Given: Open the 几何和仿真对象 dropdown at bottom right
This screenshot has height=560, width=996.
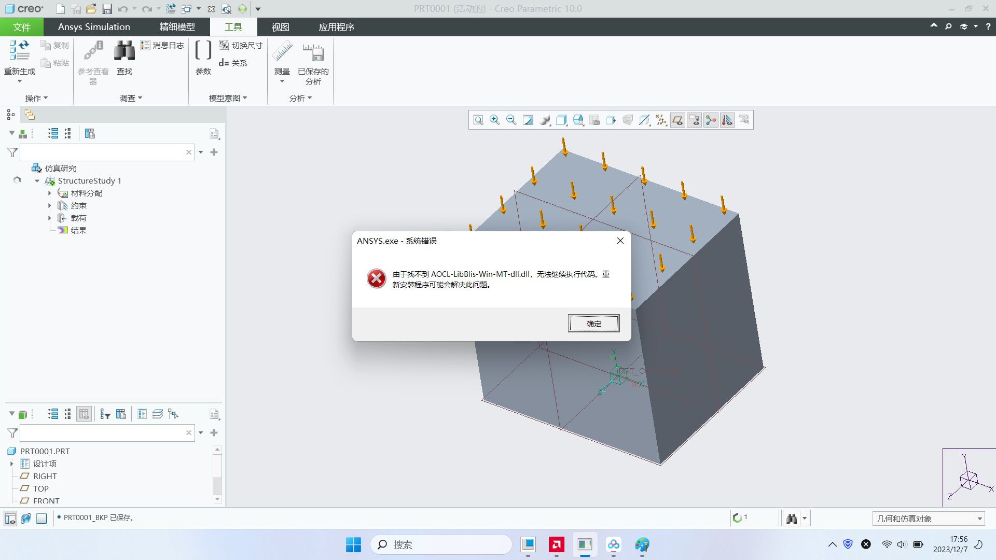Looking at the screenshot, I should [x=979, y=518].
